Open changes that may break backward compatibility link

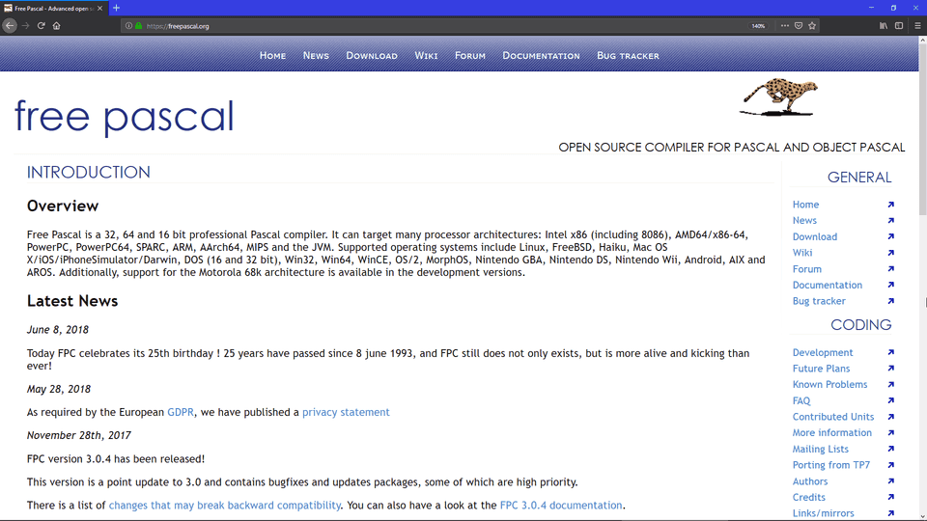click(x=225, y=506)
